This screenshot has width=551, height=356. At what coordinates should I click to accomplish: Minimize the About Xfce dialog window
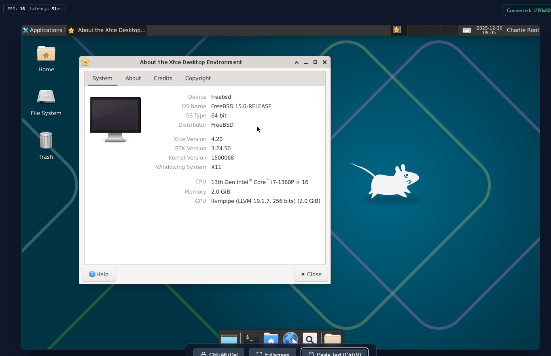click(x=306, y=62)
